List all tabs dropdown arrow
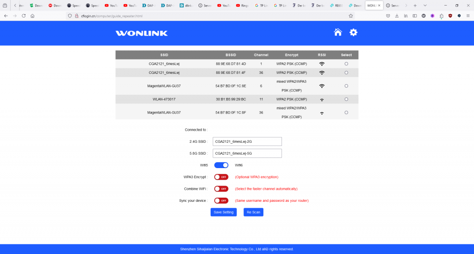The image size is (474, 254). click(x=425, y=6)
